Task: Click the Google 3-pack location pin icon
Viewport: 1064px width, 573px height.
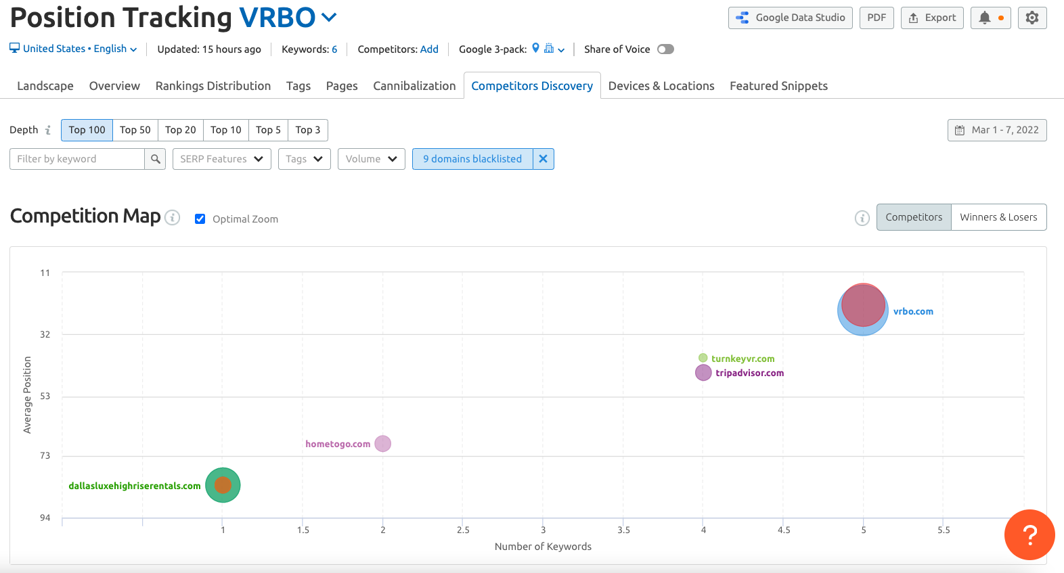Action: [535, 48]
